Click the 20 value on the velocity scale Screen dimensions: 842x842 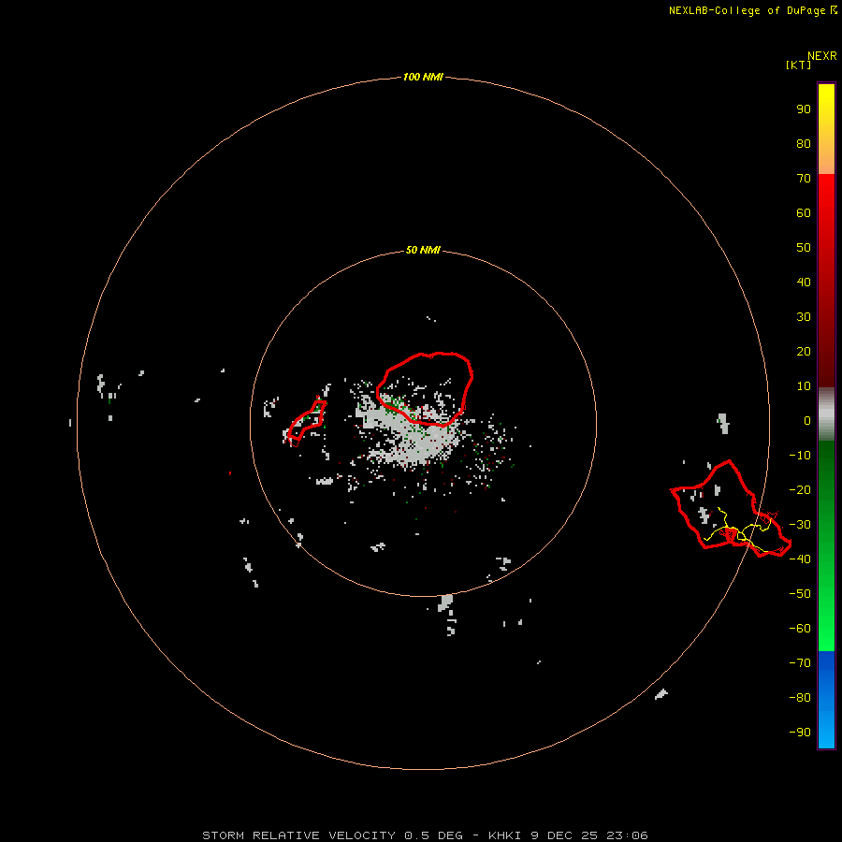(x=804, y=351)
